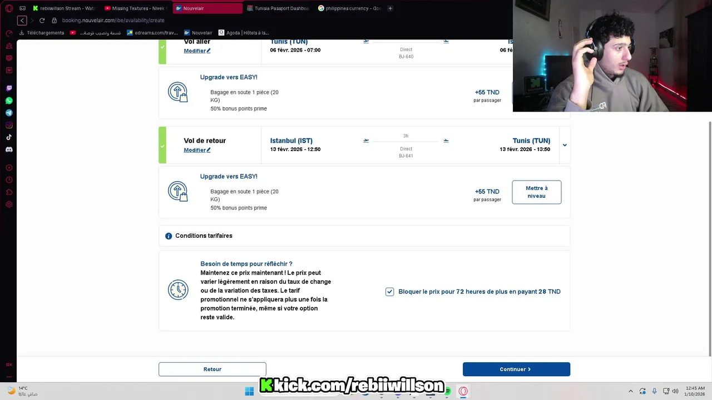This screenshot has height=400, width=712.
Task: Click the Retour button
Action: coord(212,369)
